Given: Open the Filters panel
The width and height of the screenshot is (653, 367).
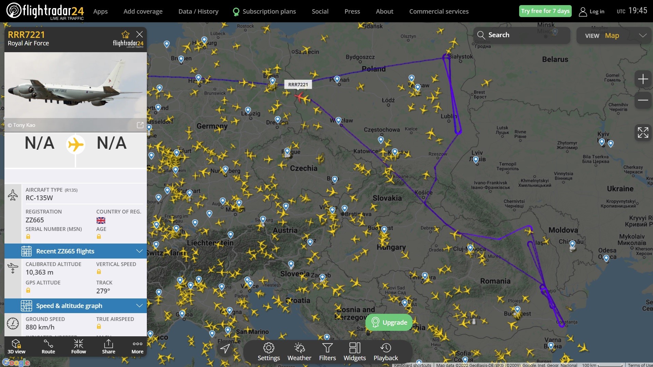Looking at the screenshot, I should 327,352.
